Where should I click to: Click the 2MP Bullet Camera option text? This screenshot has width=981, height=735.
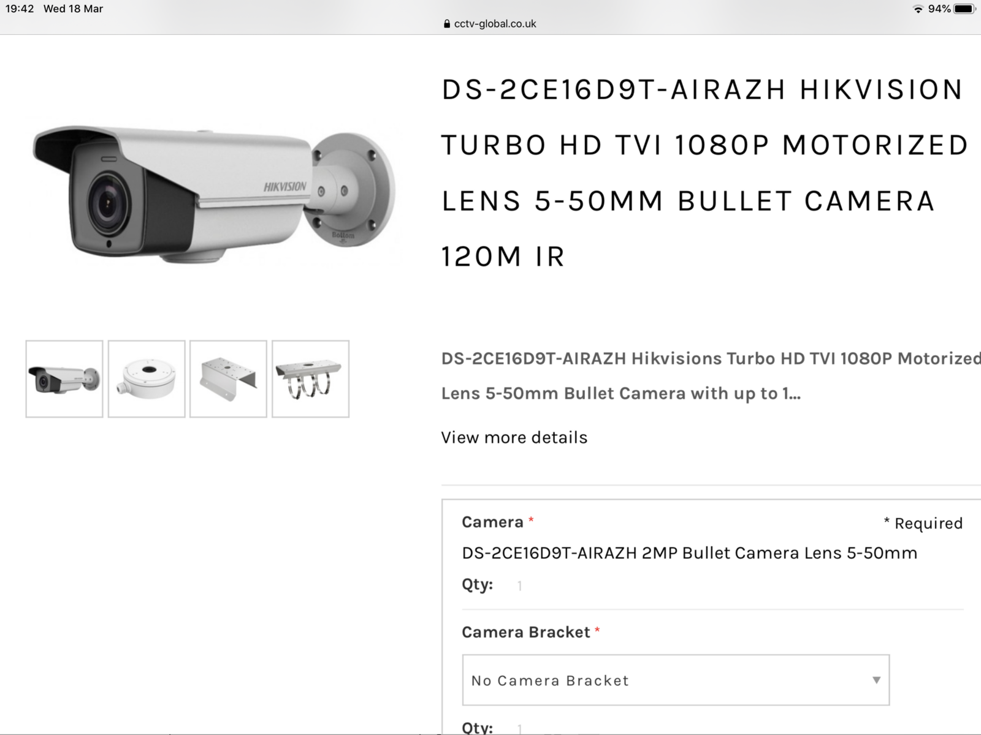pyautogui.click(x=689, y=553)
